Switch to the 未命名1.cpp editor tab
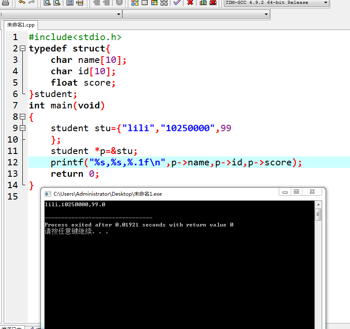The width and height of the screenshot is (350, 329). tap(21, 25)
